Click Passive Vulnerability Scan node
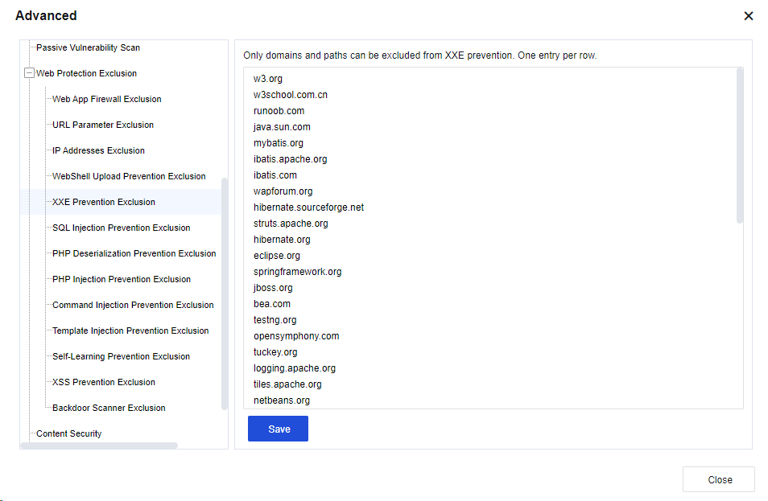The width and height of the screenshot is (768, 501). (x=88, y=47)
